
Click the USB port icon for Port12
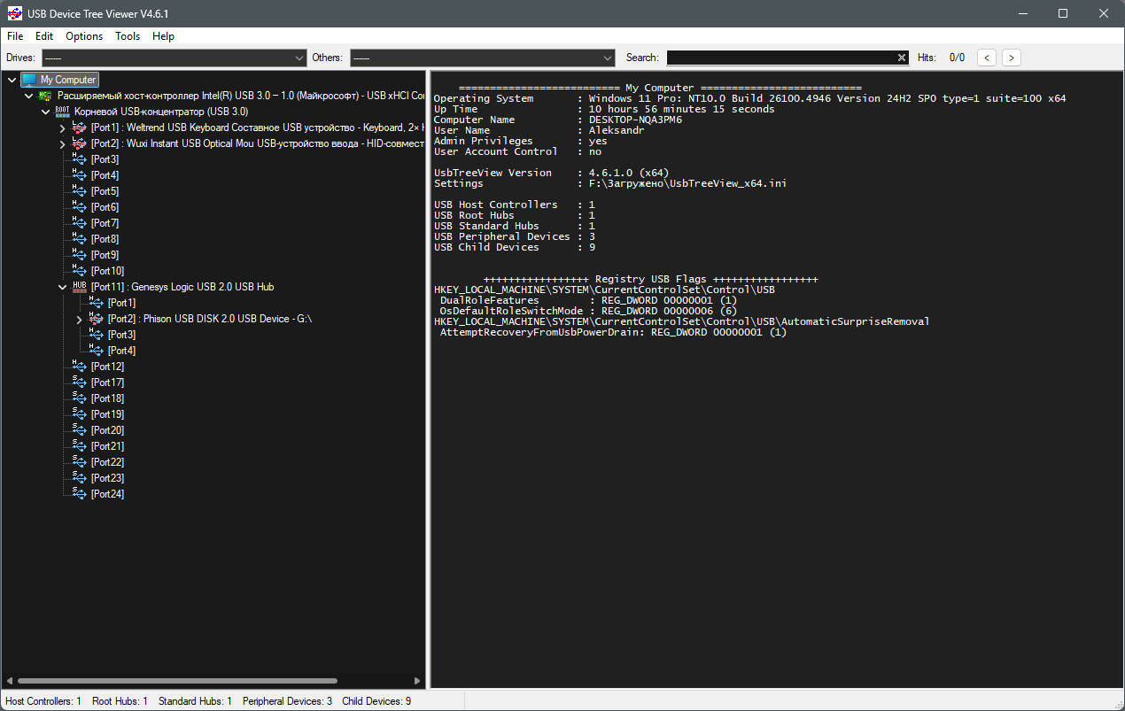click(79, 367)
